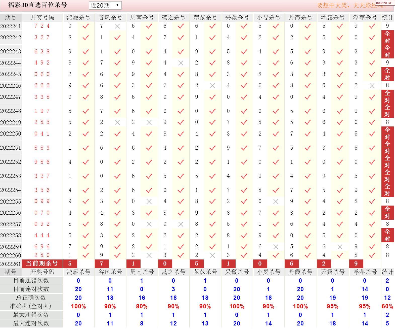This screenshot has height=330, width=395.
Task: Click current kill number 7 under 谷风杀号
Action: coord(102,264)
